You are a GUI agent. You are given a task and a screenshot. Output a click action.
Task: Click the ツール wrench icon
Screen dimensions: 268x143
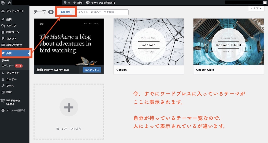[x=3, y=86]
